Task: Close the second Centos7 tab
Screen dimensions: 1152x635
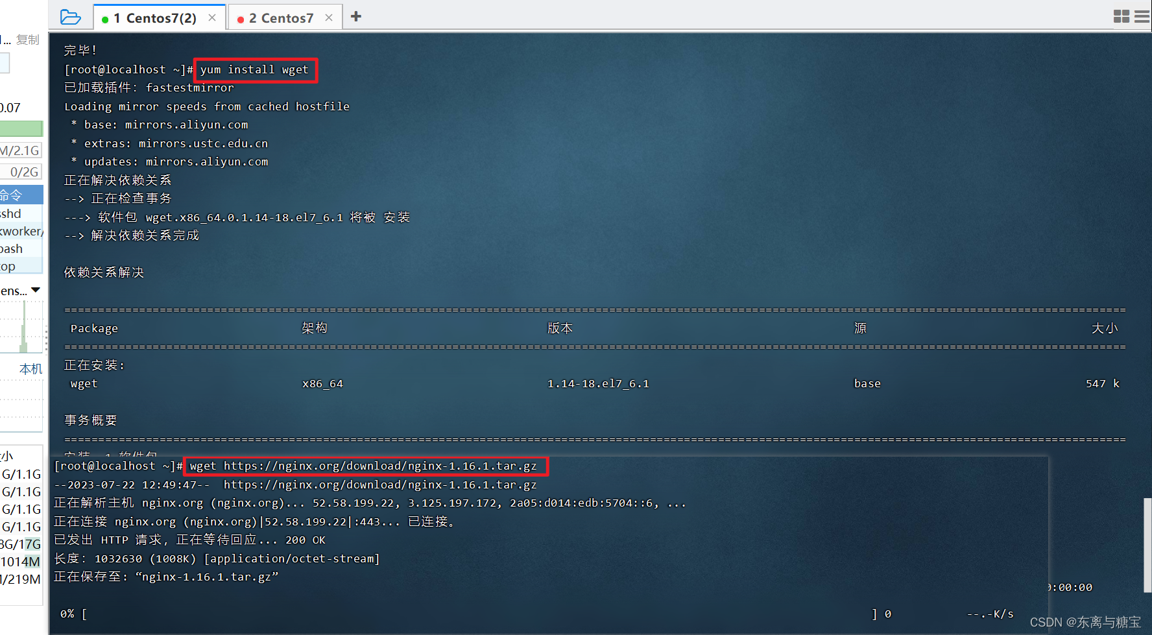Action: 329,18
